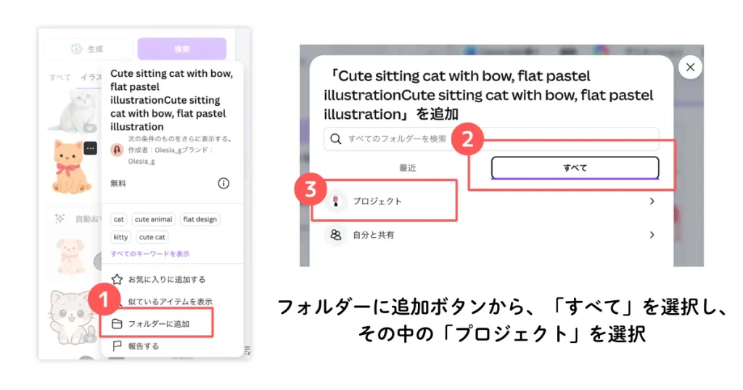Click the Olesia_g creator avatar

click(116, 150)
